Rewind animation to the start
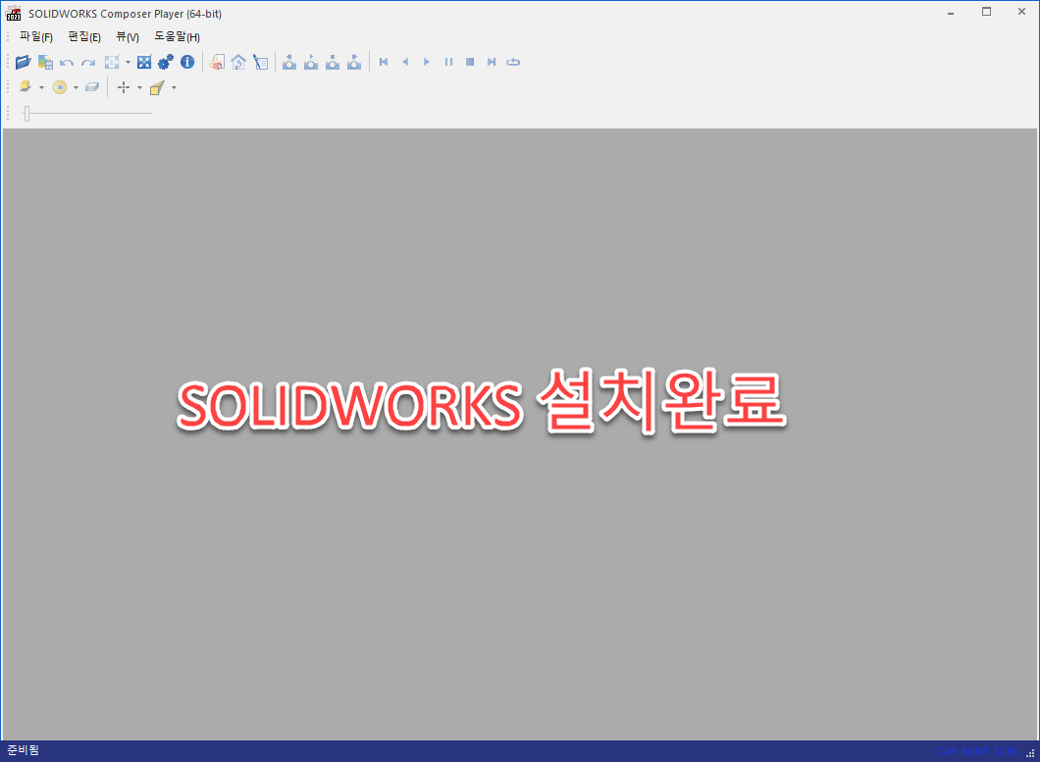 click(384, 62)
